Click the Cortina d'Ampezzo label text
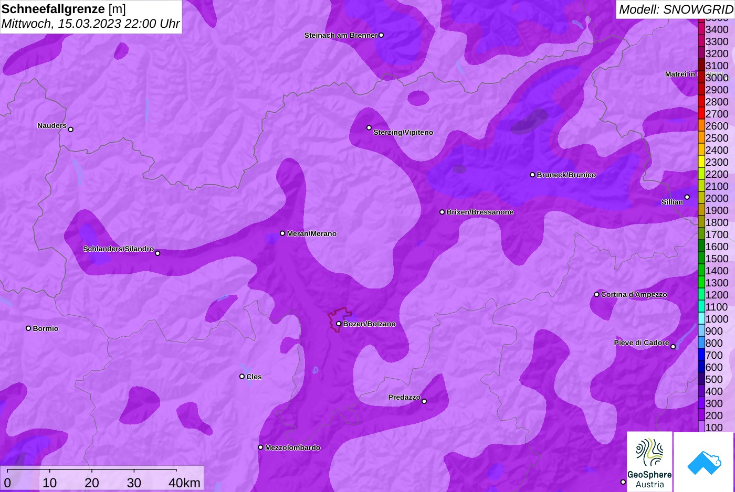 pos(634,294)
